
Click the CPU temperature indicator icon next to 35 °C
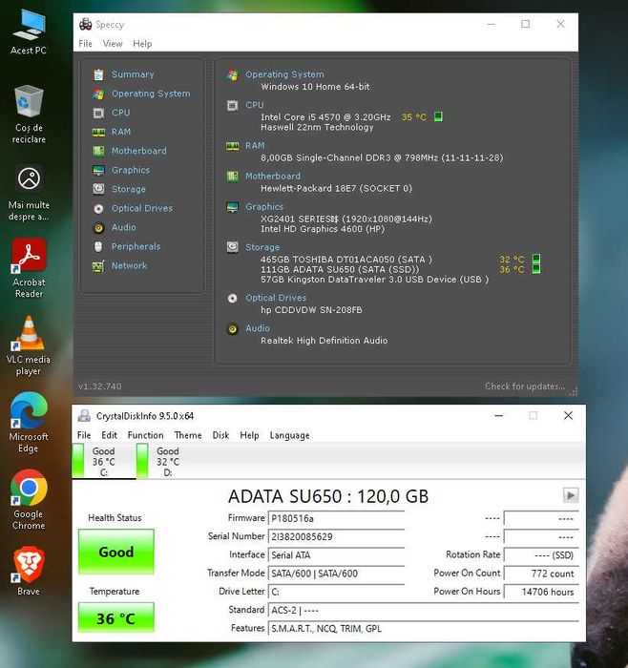click(438, 116)
